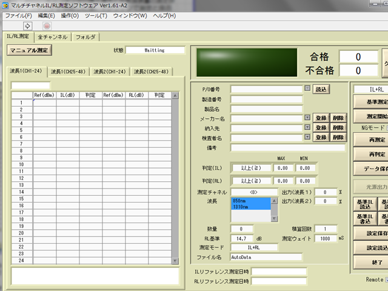This screenshot has height=291, width=388.
Task: Select the 波長2(CH1-24) tab
Action: 110,72
